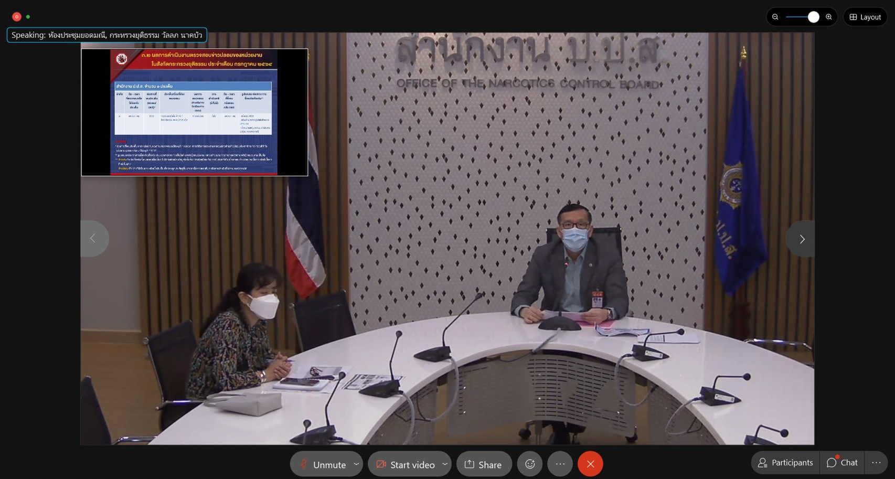Open the Chat panel
Image resolution: width=895 pixels, height=479 pixels.
(842, 462)
